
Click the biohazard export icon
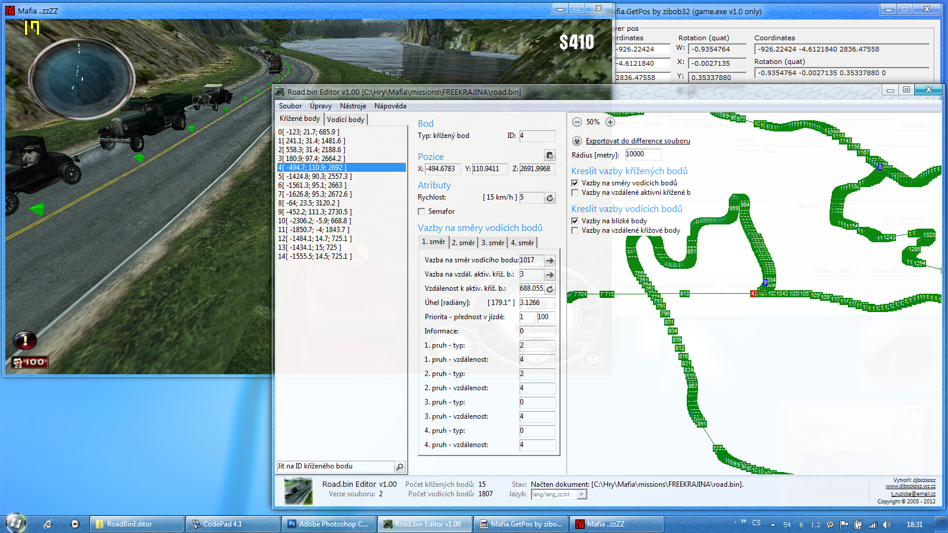pos(577,141)
